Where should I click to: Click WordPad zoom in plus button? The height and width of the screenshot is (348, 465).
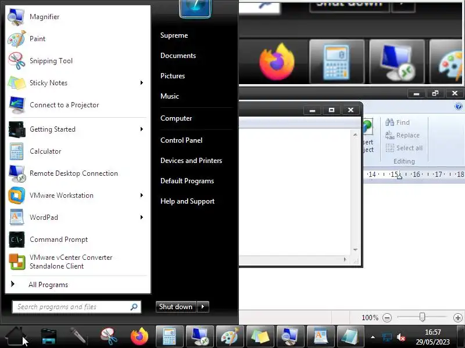[x=458, y=318]
